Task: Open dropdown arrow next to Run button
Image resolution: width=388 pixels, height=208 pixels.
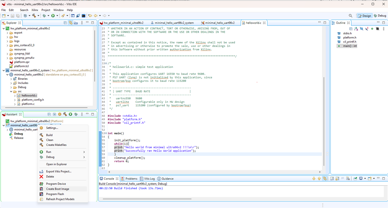Action: [x=57, y=16]
